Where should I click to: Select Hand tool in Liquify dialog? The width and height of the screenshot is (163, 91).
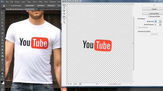pyautogui.click(x=64, y=19)
